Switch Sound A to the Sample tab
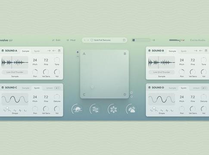209x155 pixels. click(25, 51)
